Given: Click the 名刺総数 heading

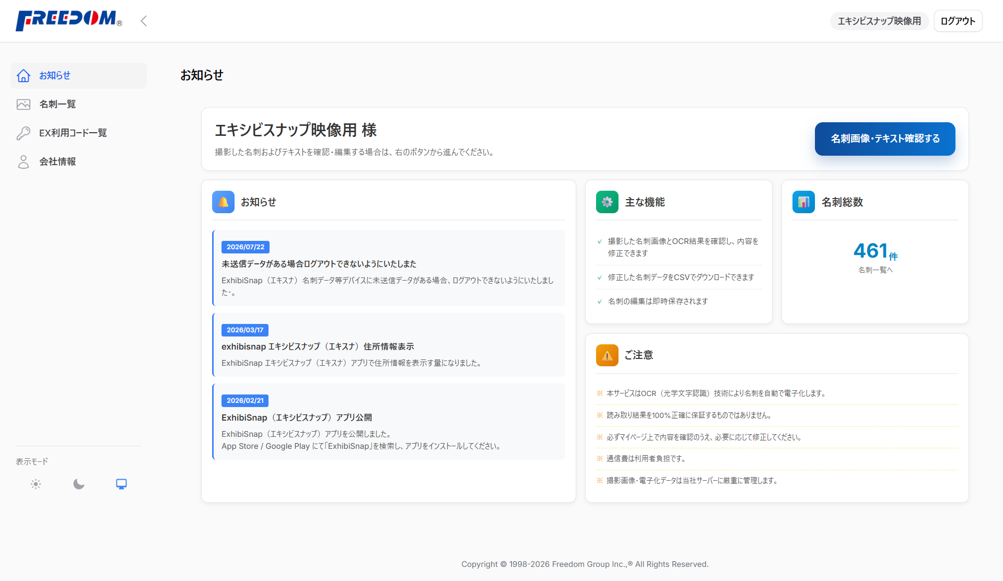Looking at the screenshot, I should pyautogui.click(x=842, y=202).
